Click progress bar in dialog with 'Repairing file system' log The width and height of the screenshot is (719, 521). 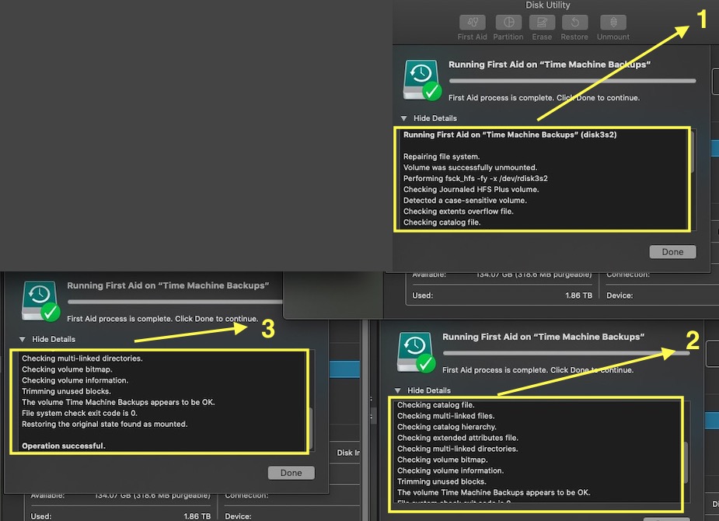pos(572,81)
